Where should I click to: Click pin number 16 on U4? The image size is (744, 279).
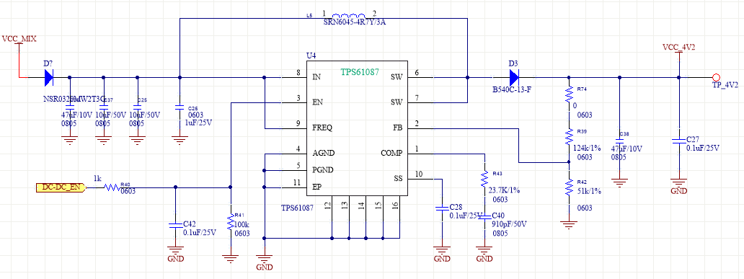coord(395,205)
